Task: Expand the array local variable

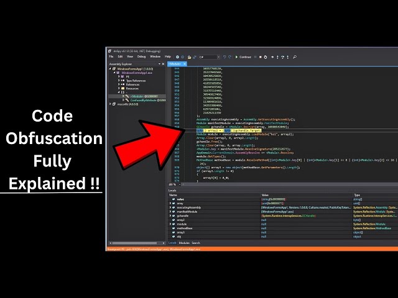Action: 170,203
